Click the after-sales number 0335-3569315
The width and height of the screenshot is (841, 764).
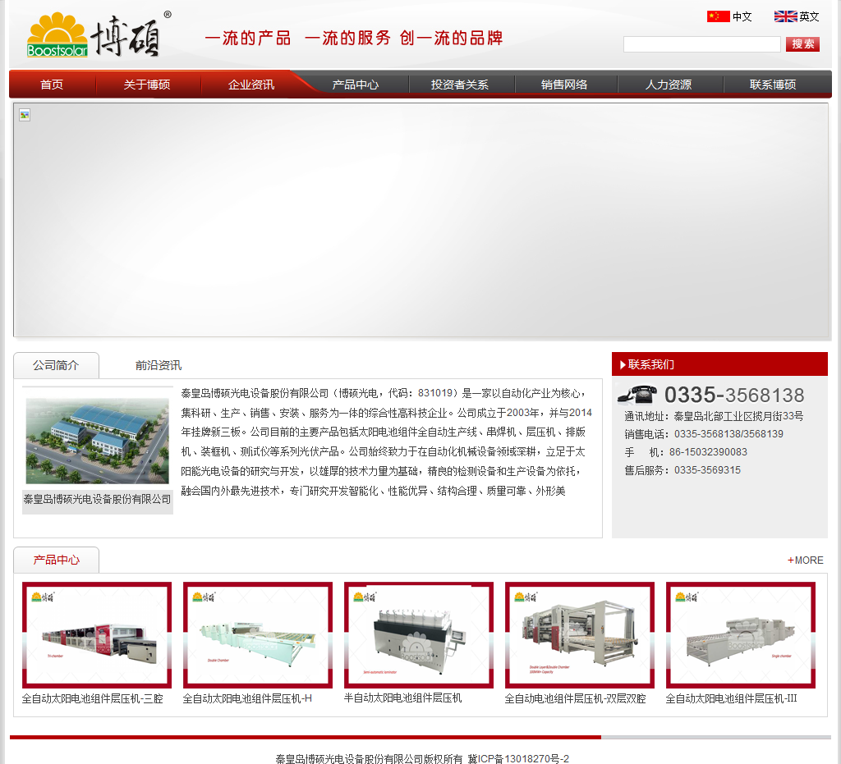click(x=707, y=470)
